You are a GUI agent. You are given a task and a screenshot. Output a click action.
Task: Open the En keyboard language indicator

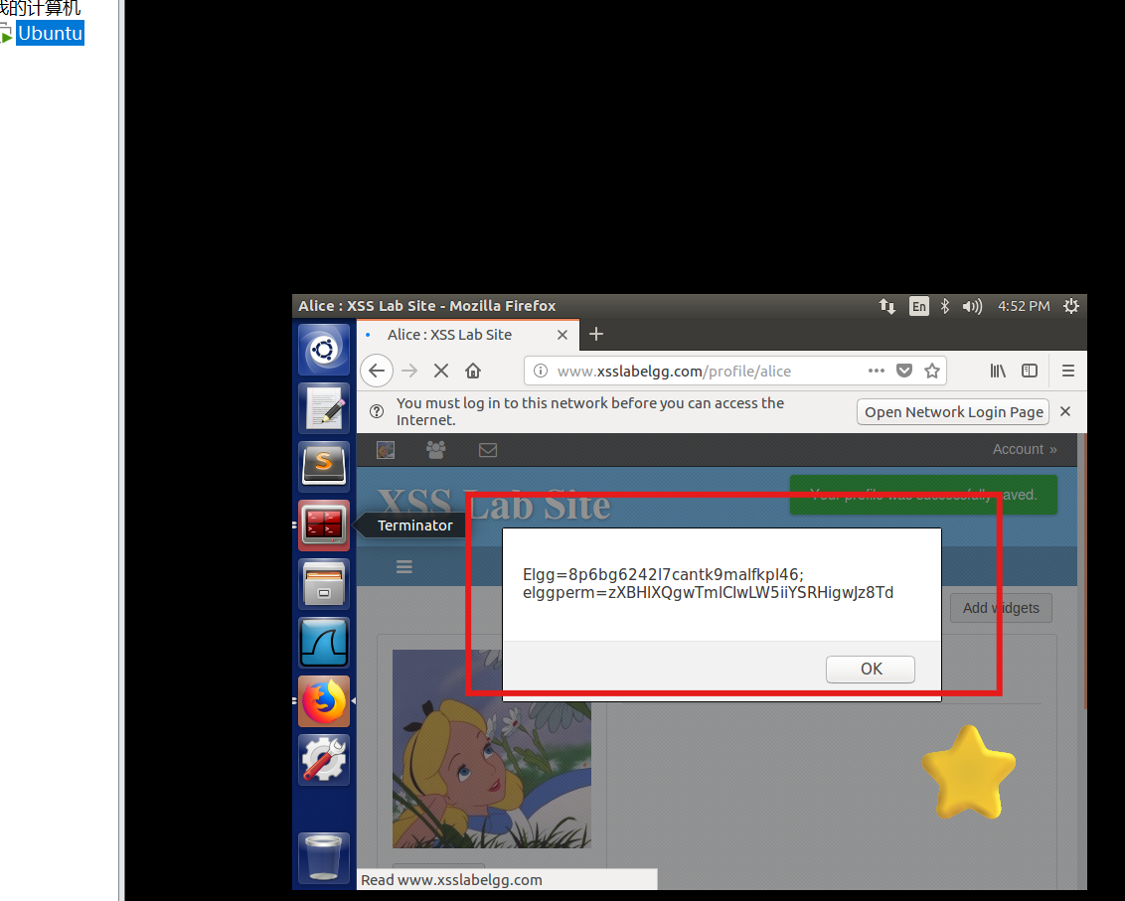coord(918,306)
